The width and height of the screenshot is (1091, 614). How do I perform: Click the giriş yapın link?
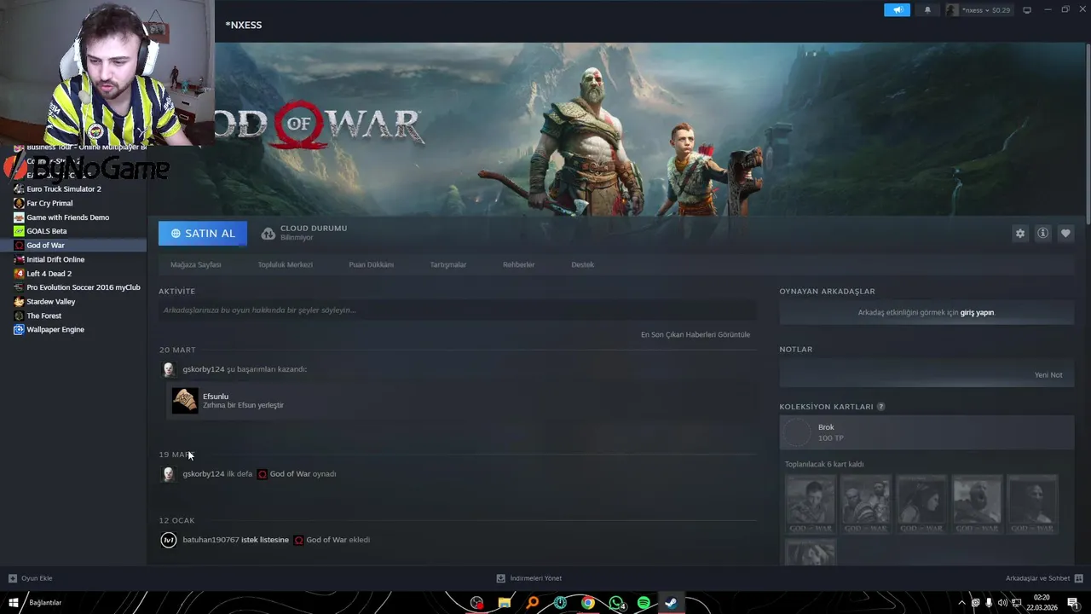(x=977, y=313)
